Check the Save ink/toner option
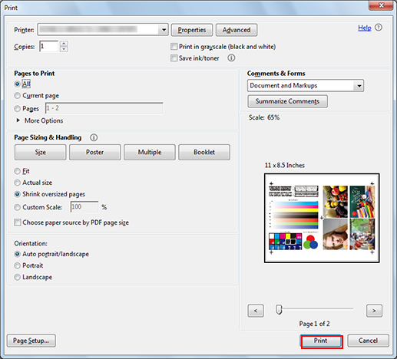This screenshot has height=359, width=397. coord(174,58)
